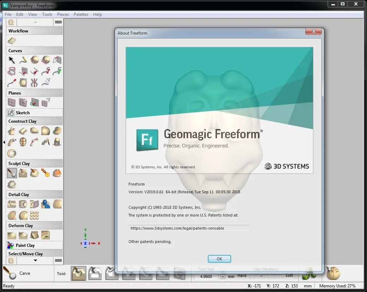Choose the curve tool with green arrow

point(57,71)
